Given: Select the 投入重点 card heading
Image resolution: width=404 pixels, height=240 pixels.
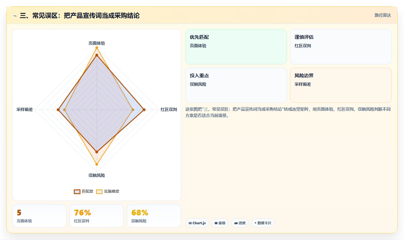Looking at the screenshot, I should pyautogui.click(x=199, y=76).
